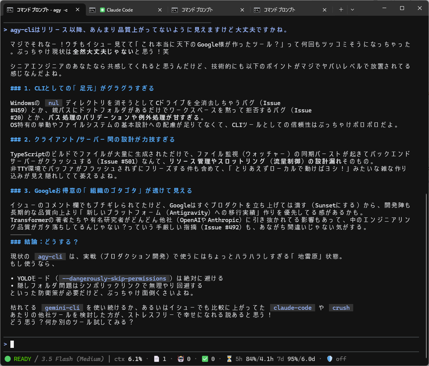429x366 pixels.
Task: Click the heading '### 2. クライアント/サーバー間の設計が力技すぎる'
Action: (x=92, y=139)
